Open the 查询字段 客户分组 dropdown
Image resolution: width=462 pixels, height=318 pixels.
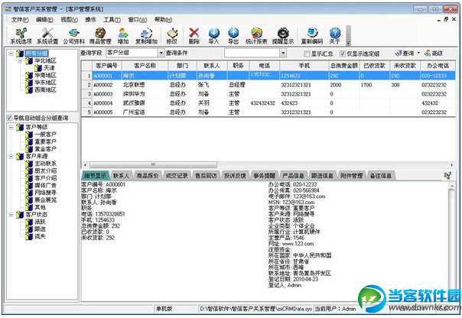tap(161, 53)
